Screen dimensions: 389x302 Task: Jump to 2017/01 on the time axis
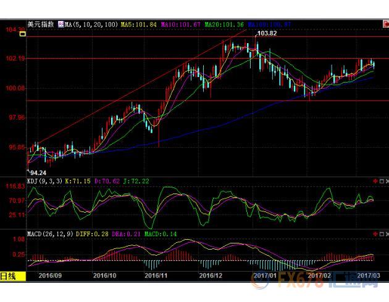click(x=265, y=276)
